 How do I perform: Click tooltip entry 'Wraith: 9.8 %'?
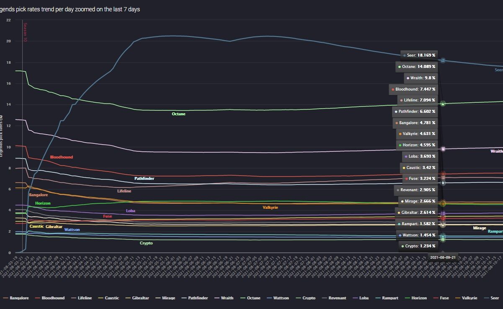pos(421,78)
